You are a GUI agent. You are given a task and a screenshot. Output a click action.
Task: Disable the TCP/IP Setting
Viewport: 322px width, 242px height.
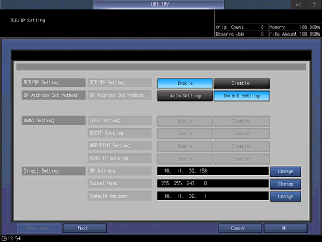[242, 83]
